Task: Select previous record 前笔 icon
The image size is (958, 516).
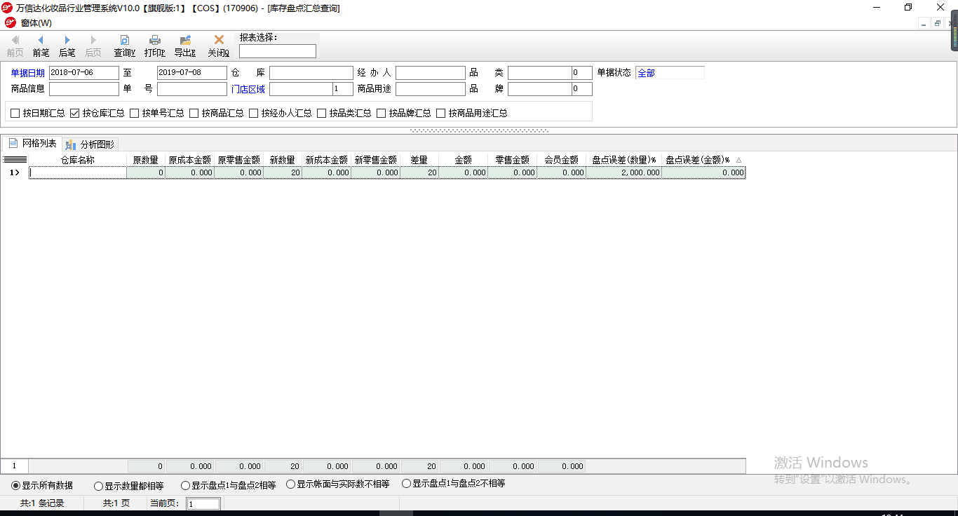Action: [x=41, y=40]
